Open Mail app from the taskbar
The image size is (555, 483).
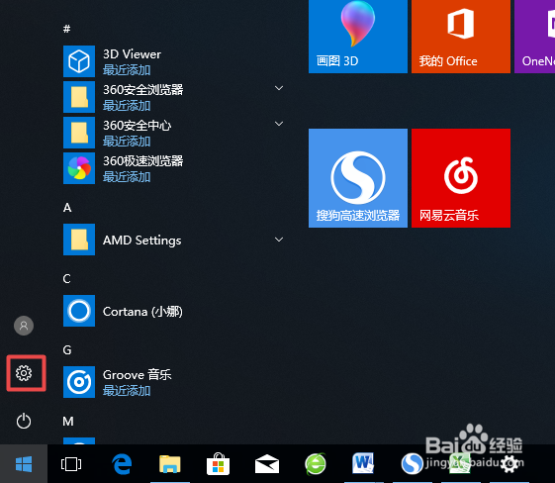267,464
